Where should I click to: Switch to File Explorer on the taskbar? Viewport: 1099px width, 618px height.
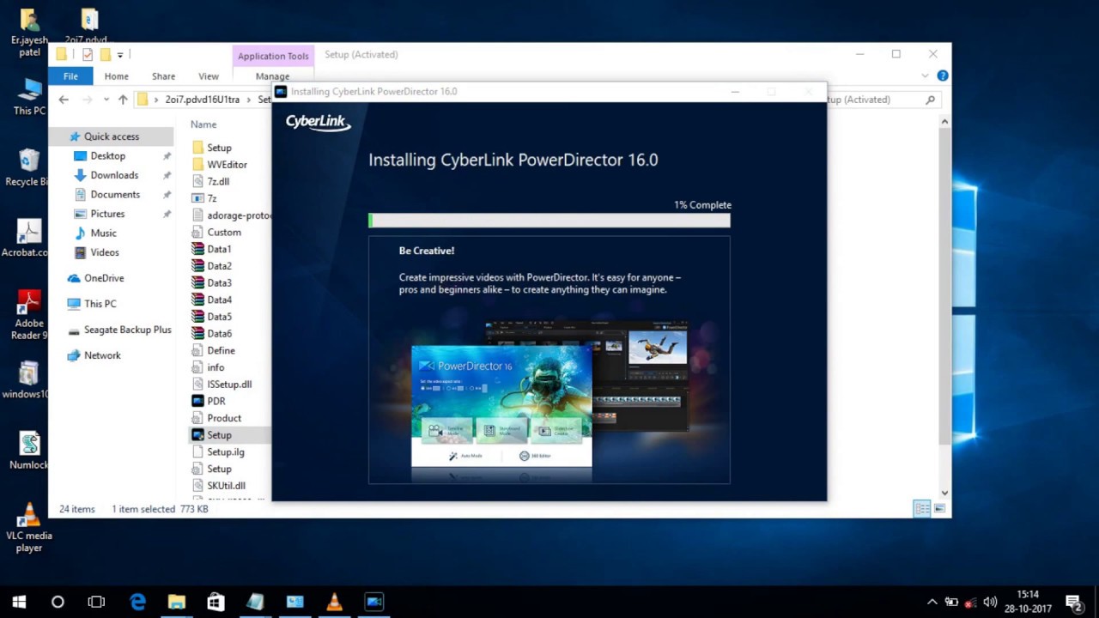point(176,602)
